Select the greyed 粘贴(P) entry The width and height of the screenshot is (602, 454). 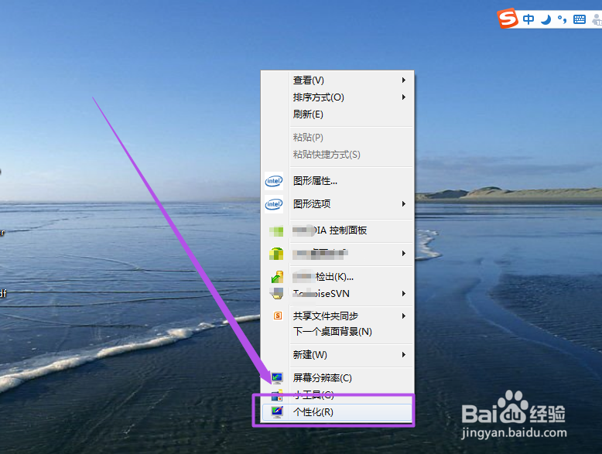point(337,138)
